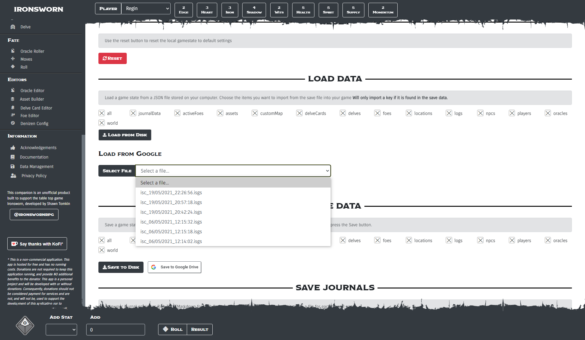Image resolution: width=585 pixels, height=340 pixels.
Task: Toggle the 'all' checkbox under Load Data
Action: pyautogui.click(x=102, y=113)
